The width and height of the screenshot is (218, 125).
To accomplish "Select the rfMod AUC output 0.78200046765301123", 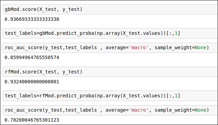I will click(32, 120).
